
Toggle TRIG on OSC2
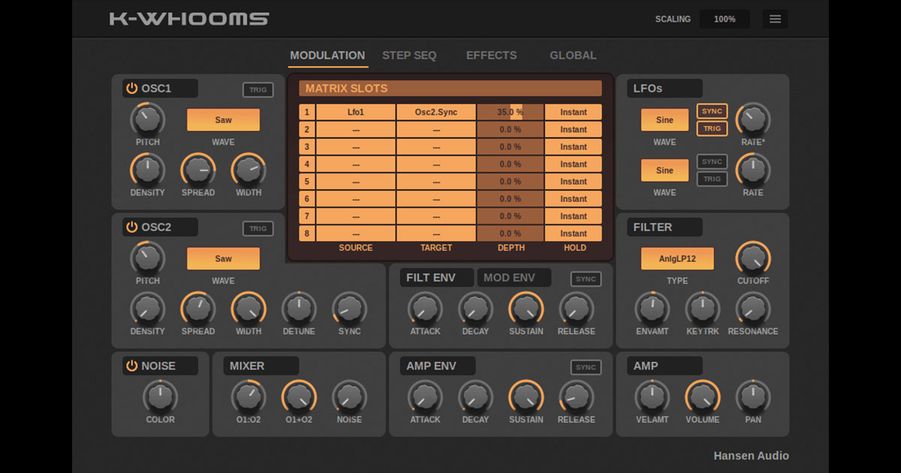(258, 228)
